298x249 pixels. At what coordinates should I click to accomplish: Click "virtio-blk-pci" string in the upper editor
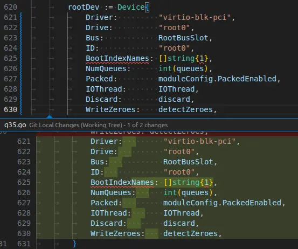[195, 17]
